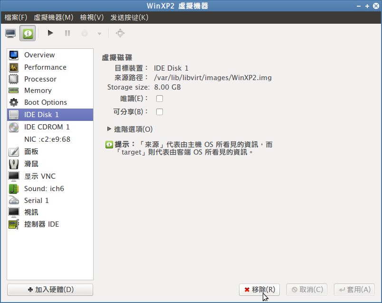The width and height of the screenshot is (382, 303).
Task: Select the Serial 1 label
Action: point(36,201)
